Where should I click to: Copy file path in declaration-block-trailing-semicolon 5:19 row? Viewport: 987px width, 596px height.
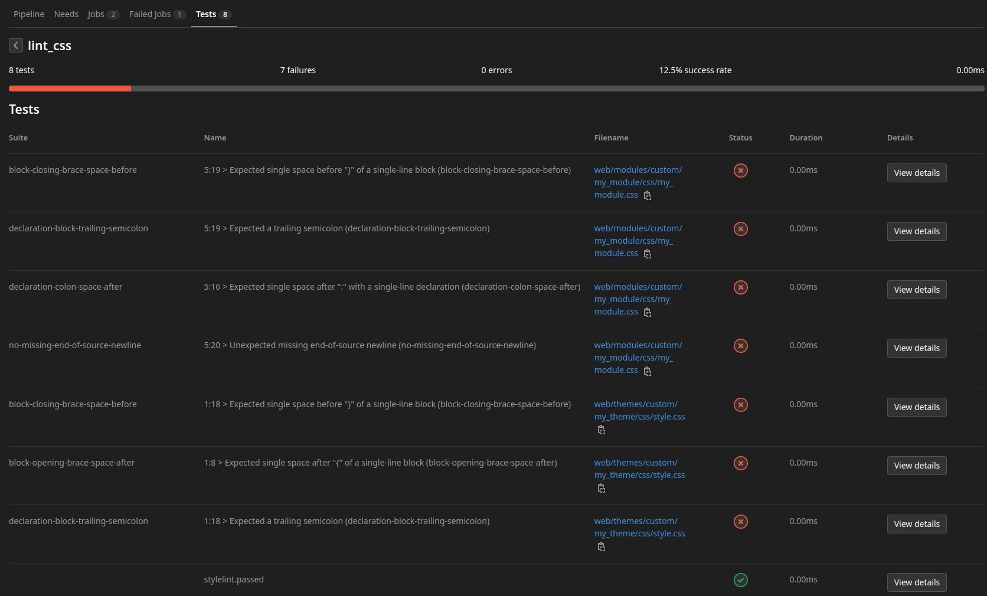(x=648, y=254)
